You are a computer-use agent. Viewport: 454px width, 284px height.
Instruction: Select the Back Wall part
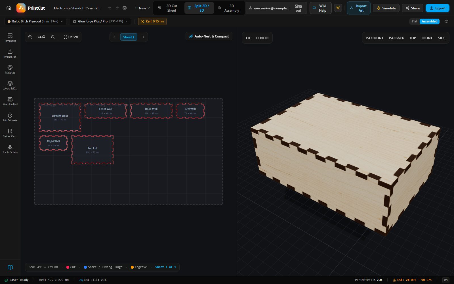[151, 110]
